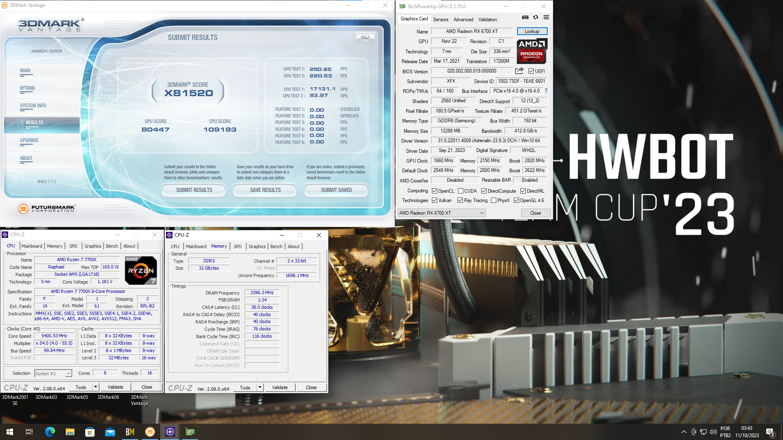Image resolution: width=783 pixels, height=440 pixels.
Task: Switch to 3DMark Vantage taskbar icon
Action: click(x=150, y=432)
